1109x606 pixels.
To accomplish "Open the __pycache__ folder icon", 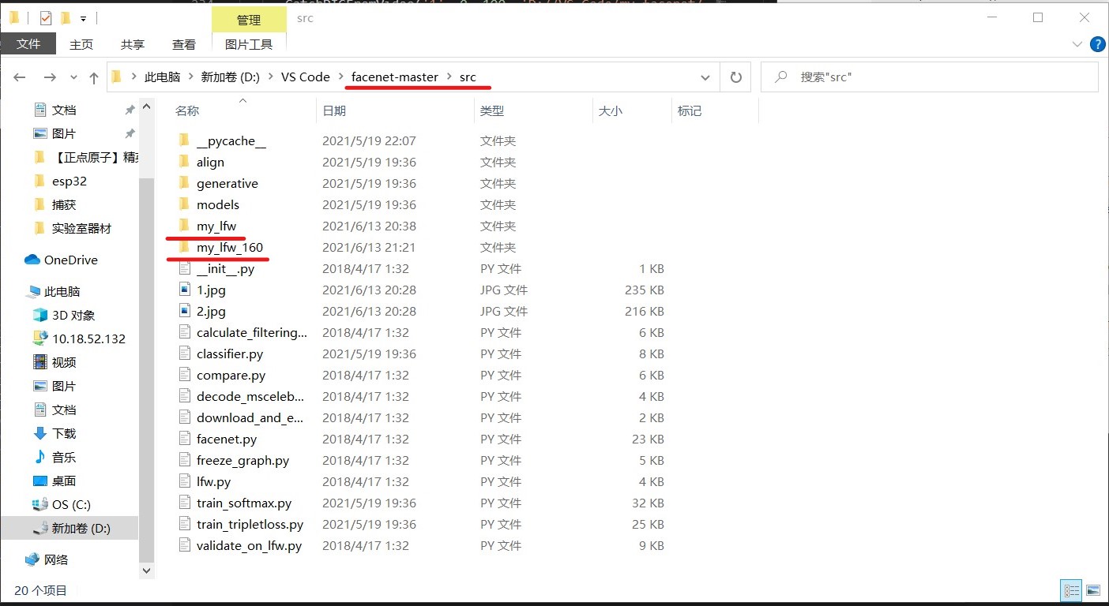I will pos(184,140).
